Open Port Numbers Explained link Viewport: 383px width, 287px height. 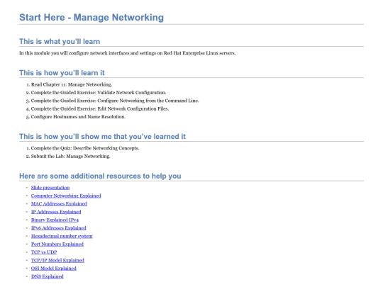(57, 244)
